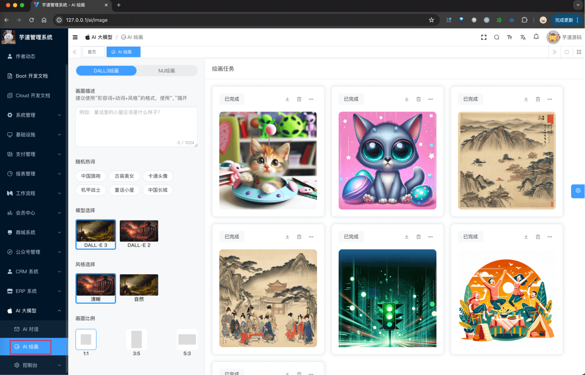Expand the 会员中心 menu
This screenshot has height=375, width=585.
(33, 212)
